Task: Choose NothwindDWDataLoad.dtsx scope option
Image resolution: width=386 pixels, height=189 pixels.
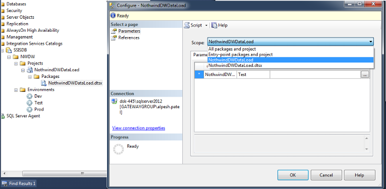Action: [291, 65]
